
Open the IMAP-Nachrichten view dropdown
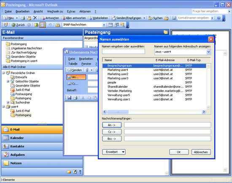coord(104,25)
